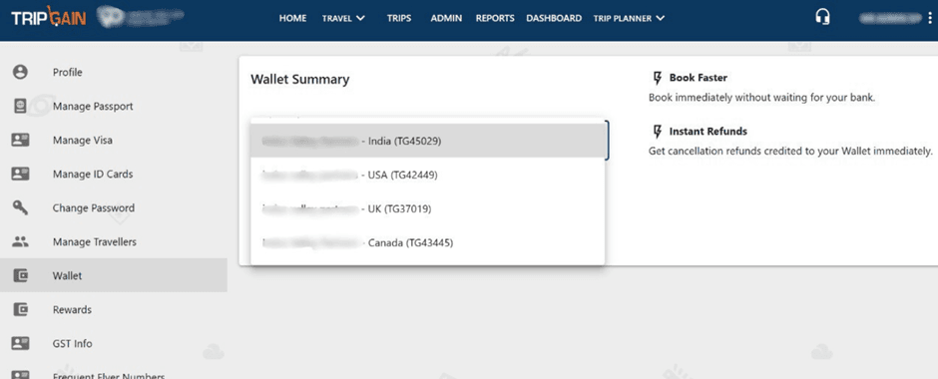Open Frequent Flyer Numbers link
Screen dimensions: 938x379
[109, 376]
